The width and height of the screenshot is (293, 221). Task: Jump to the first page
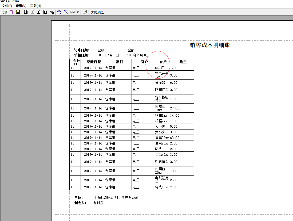(x=26, y=12)
